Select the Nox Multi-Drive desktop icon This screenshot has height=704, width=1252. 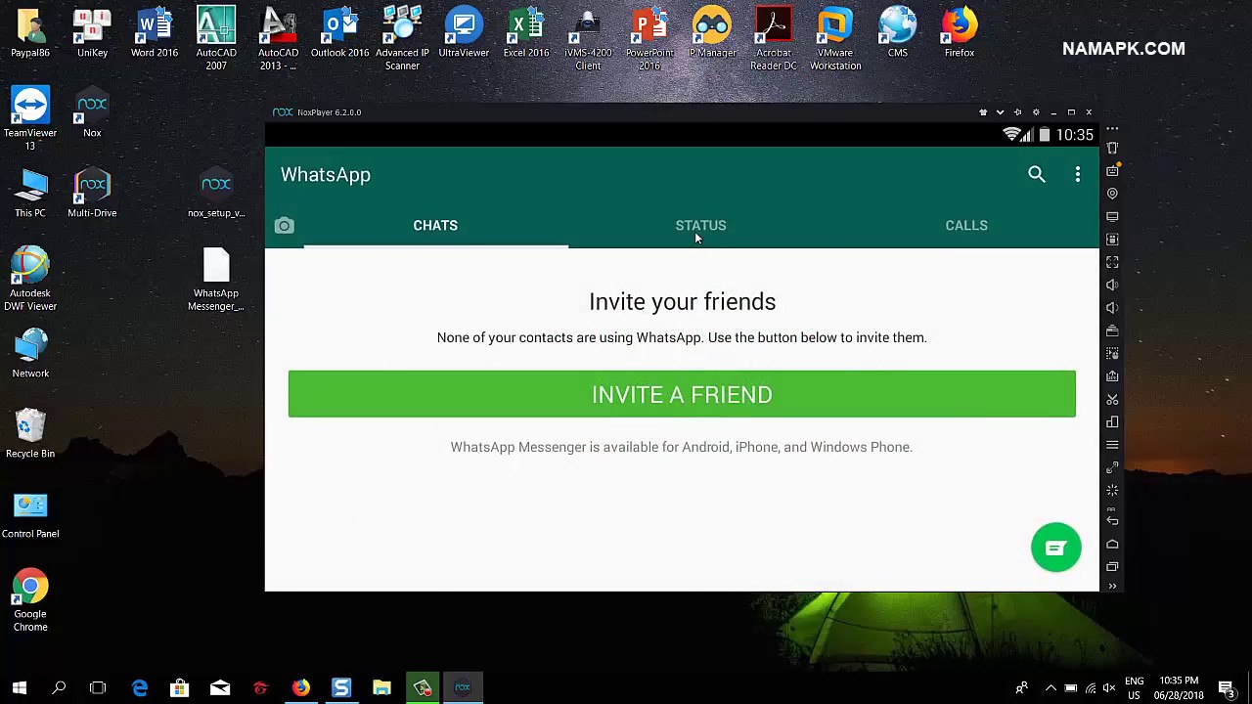tap(92, 194)
